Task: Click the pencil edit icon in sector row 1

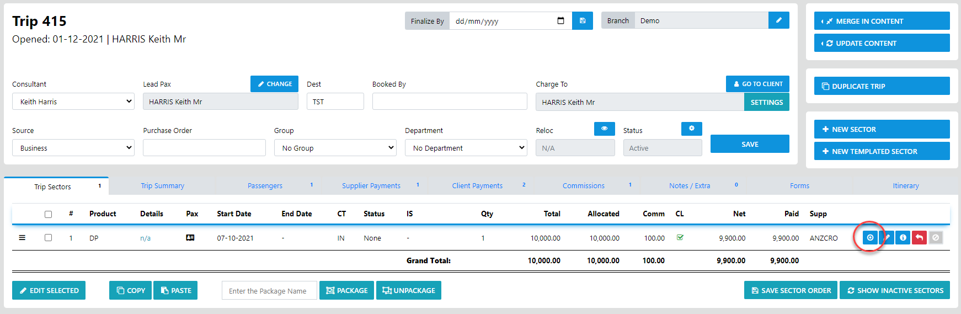Action: [887, 238]
